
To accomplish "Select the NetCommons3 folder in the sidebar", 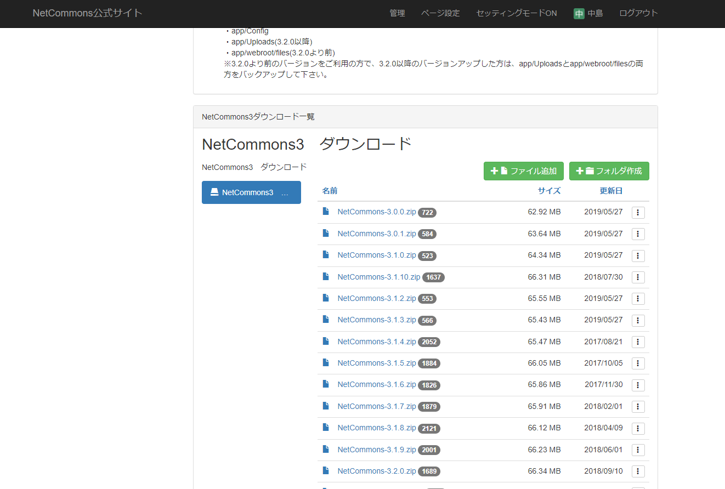I will (251, 192).
